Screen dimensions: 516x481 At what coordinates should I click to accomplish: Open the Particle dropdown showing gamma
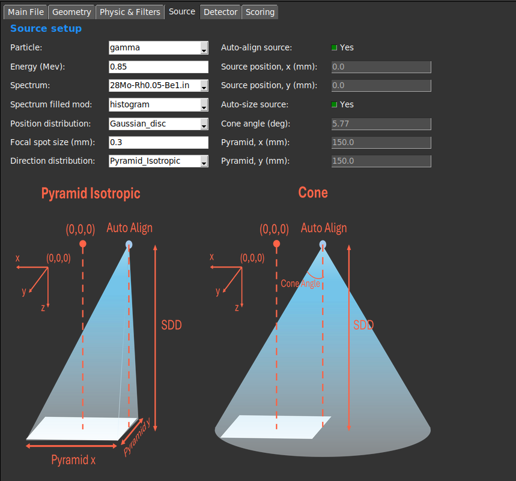[158, 48]
